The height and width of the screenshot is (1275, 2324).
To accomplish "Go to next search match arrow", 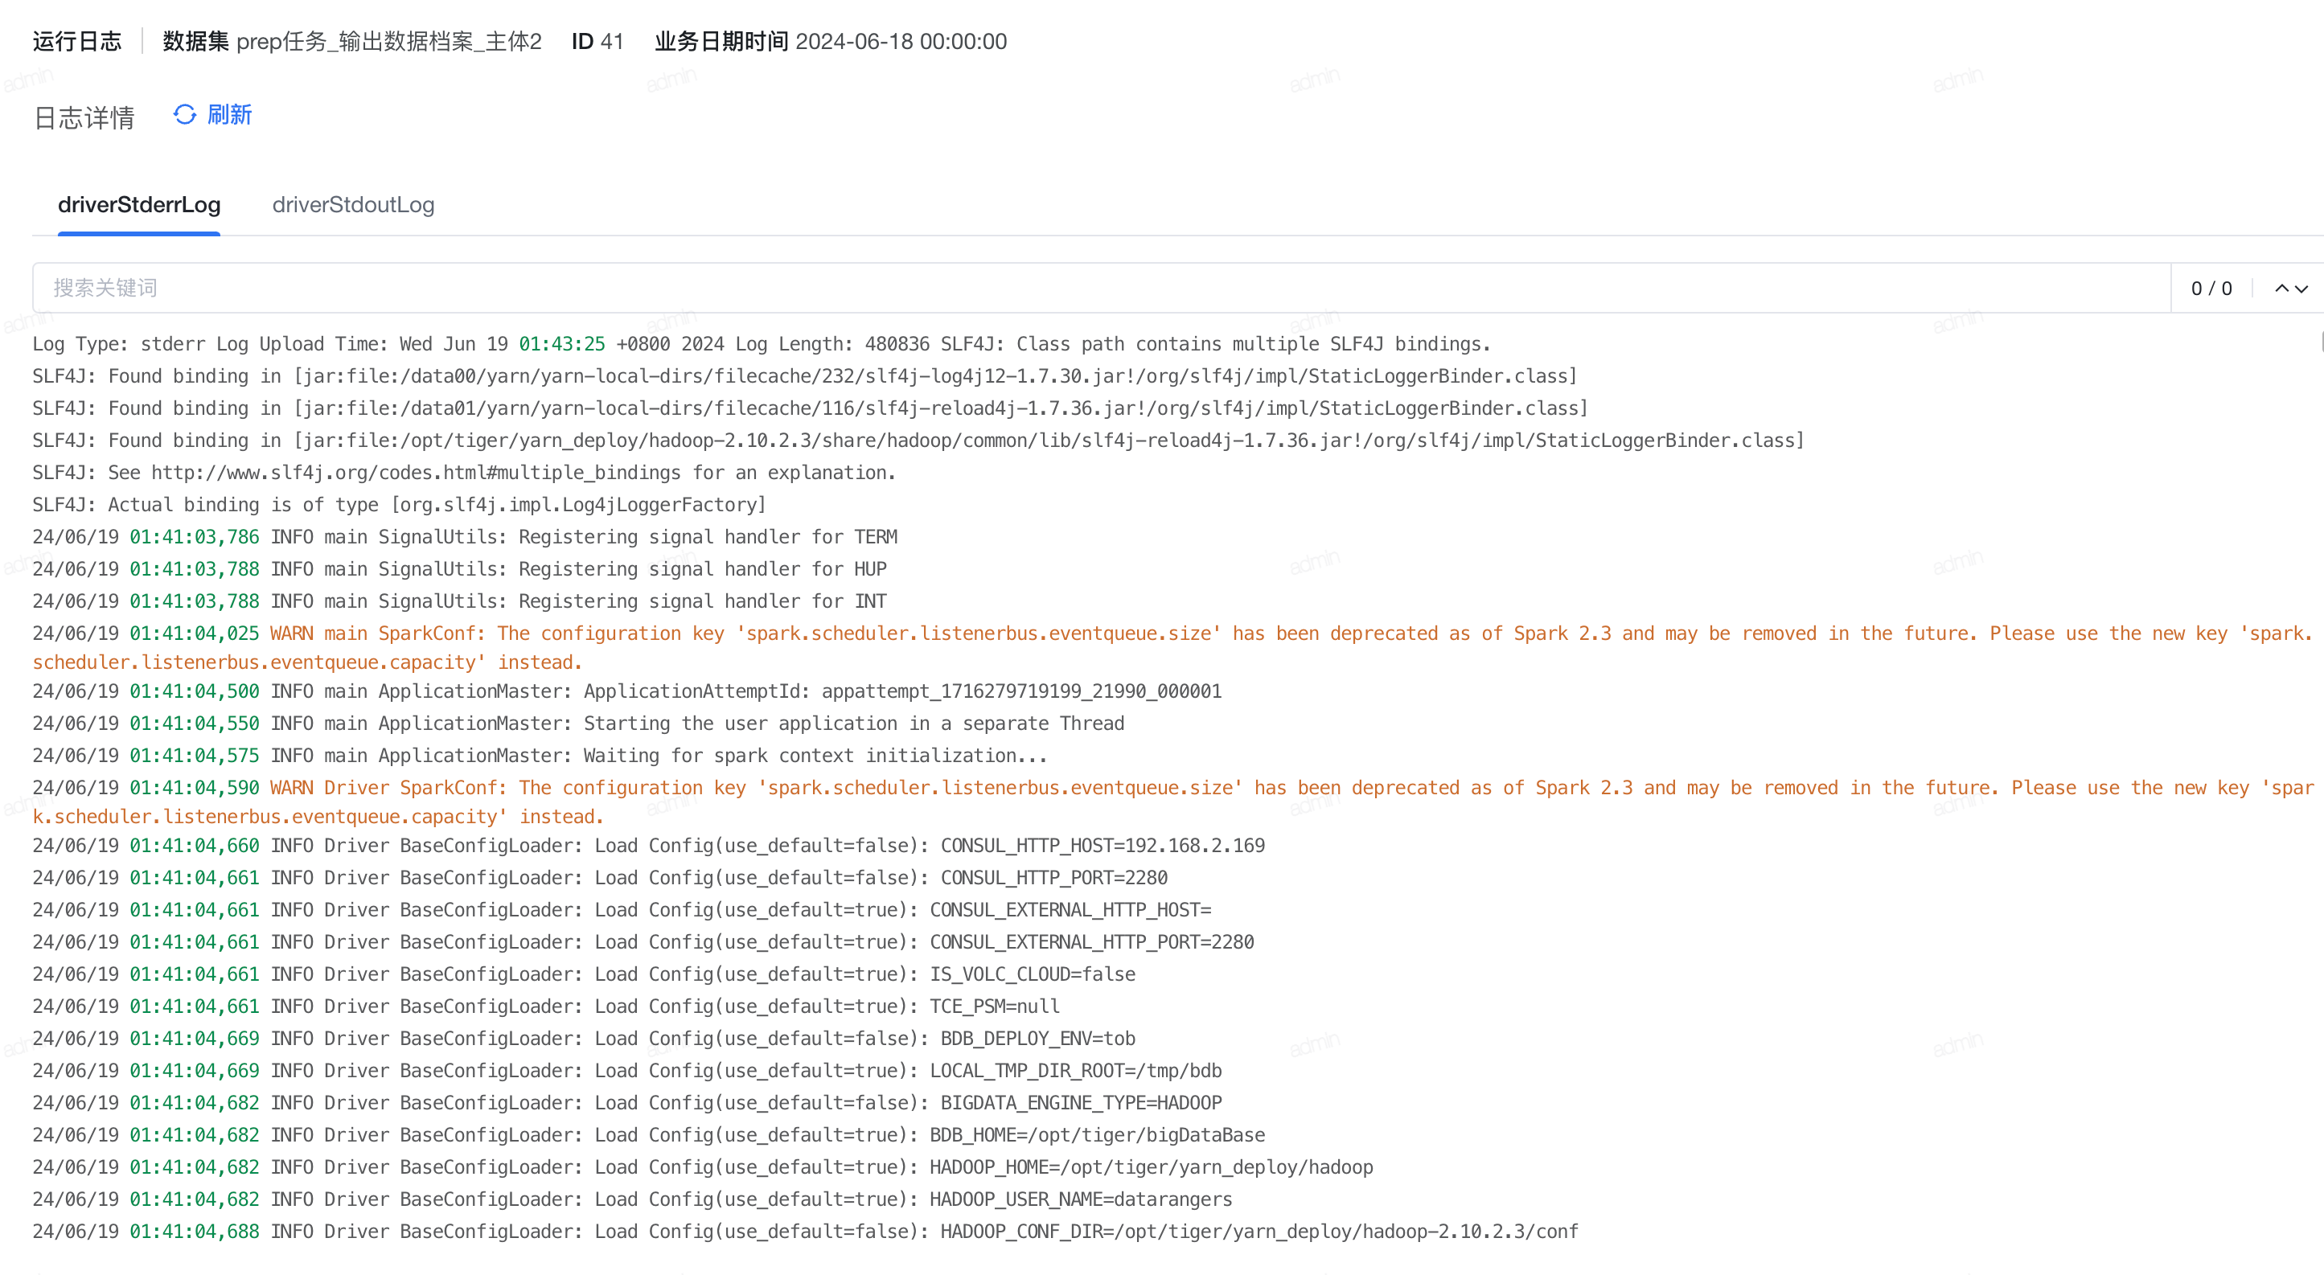I will coord(2301,289).
